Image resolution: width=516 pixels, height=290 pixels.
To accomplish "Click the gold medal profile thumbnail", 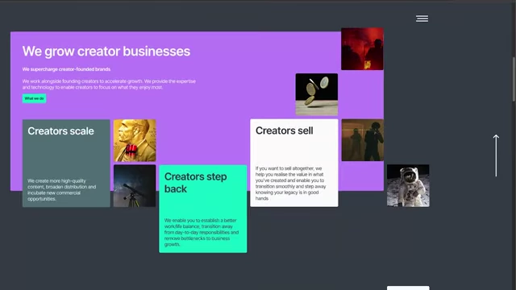I will click(135, 140).
